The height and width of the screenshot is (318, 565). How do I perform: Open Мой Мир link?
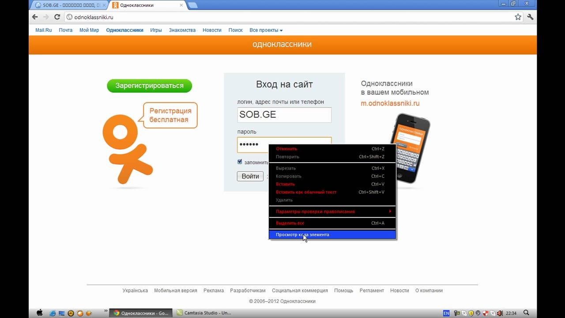click(x=89, y=30)
